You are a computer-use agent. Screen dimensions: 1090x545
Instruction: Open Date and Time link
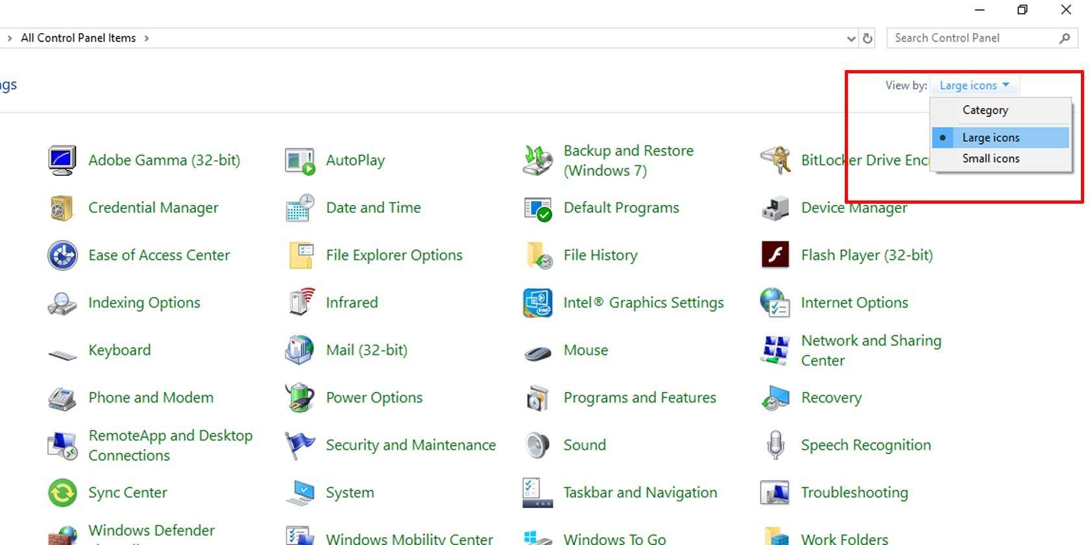coord(373,208)
